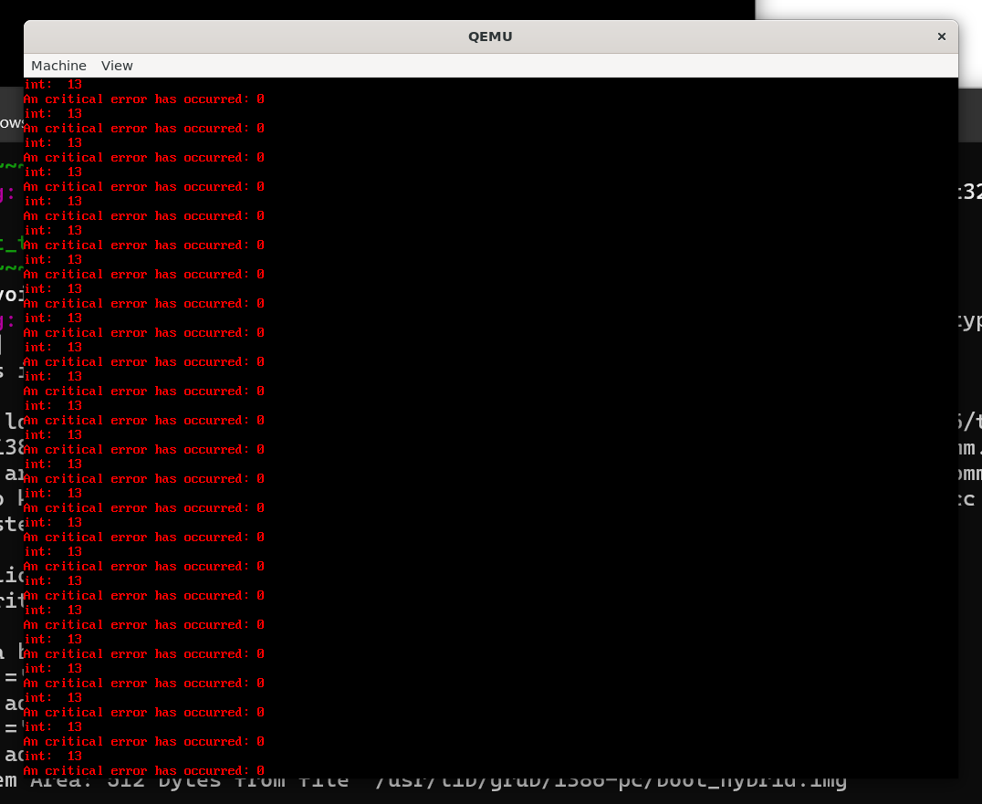The height and width of the screenshot is (804, 982).
Task: Click the topmost "An critical error has occurred" line
Action: (143, 99)
